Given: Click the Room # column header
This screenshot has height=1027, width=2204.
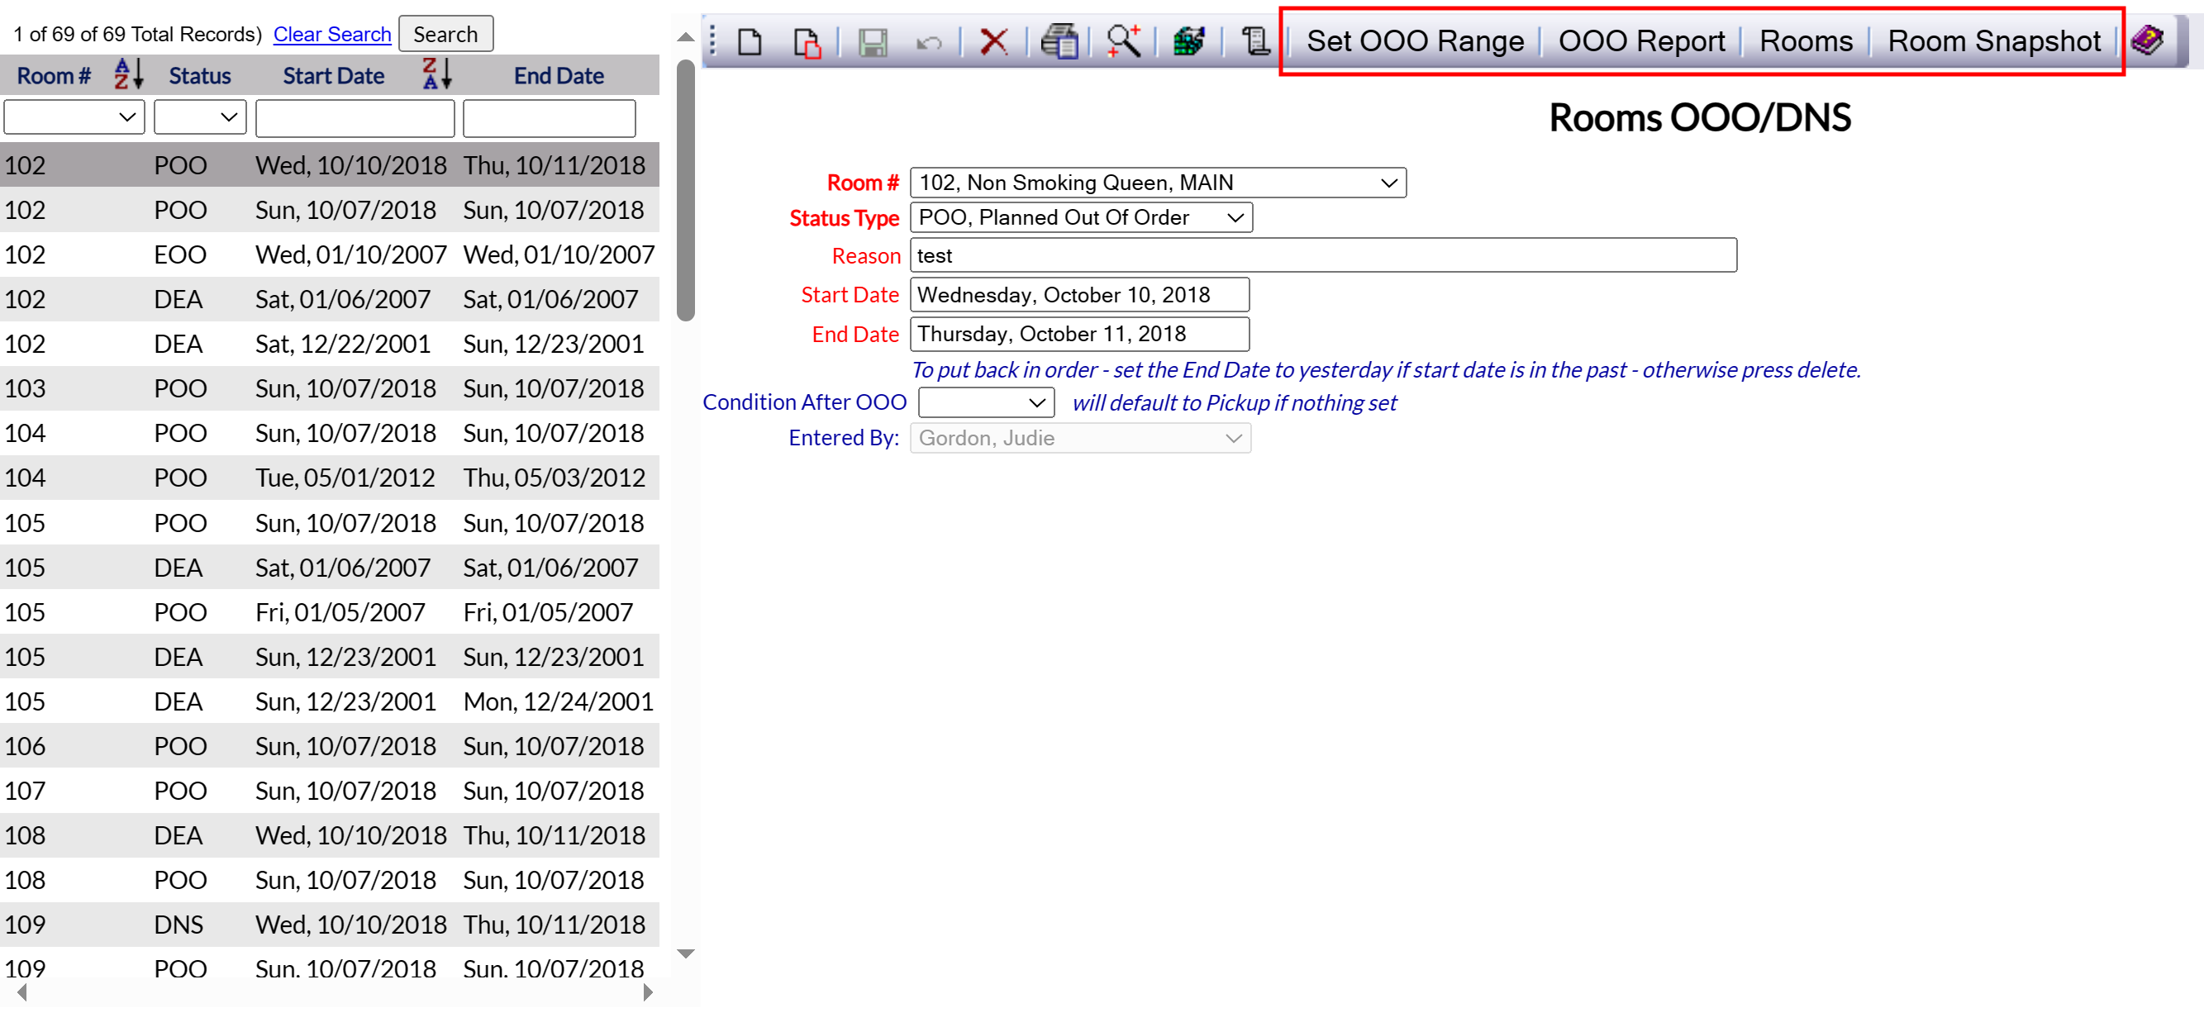Looking at the screenshot, I should (54, 75).
